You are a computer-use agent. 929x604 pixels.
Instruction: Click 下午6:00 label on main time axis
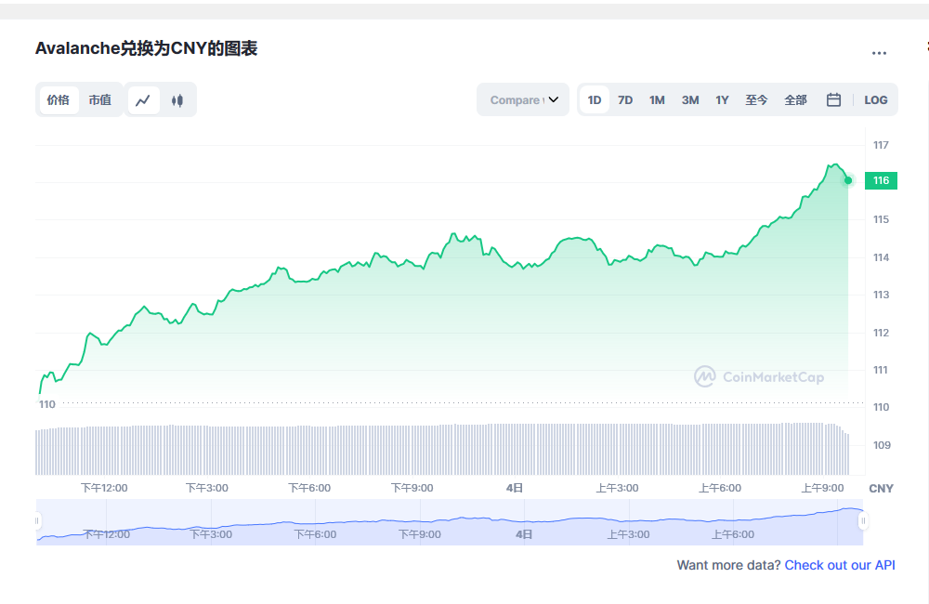coord(309,488)
